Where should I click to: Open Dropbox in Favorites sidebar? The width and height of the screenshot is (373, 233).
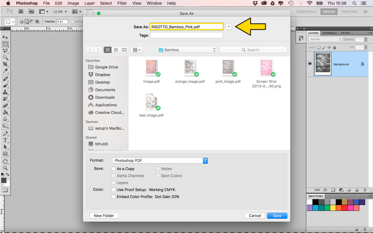(102, 75)
